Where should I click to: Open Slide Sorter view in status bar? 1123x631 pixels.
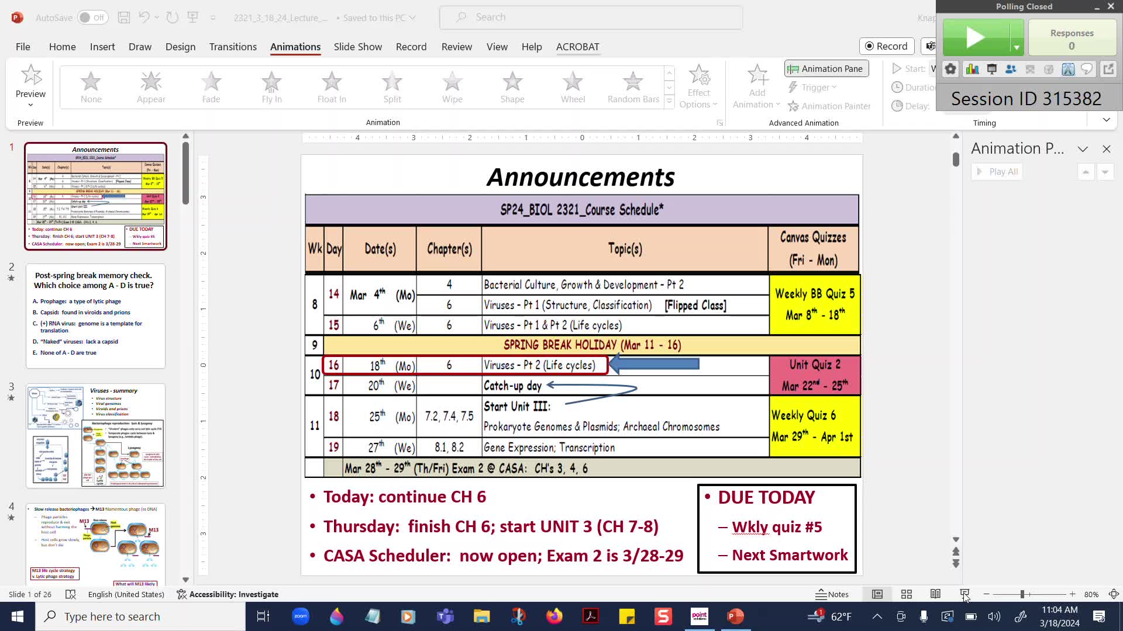(907, 594)
